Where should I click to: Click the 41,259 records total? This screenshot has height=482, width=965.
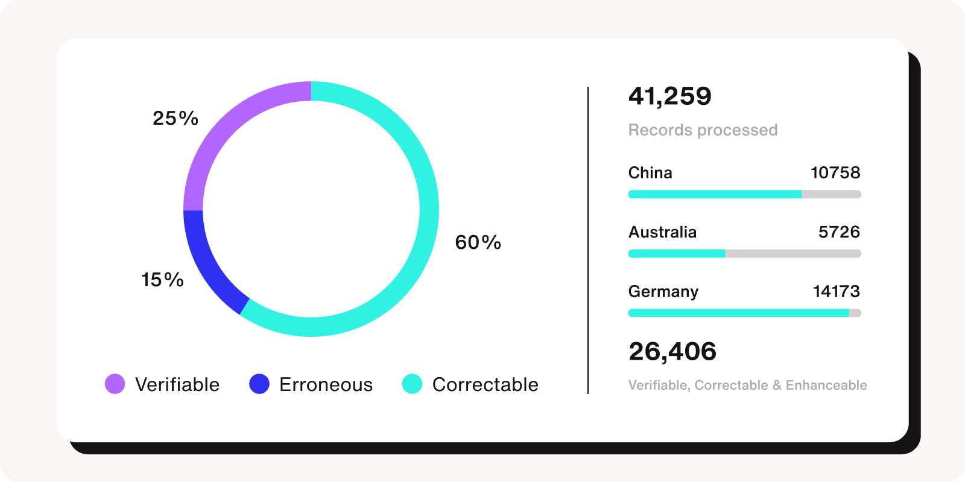pos(670,96)
